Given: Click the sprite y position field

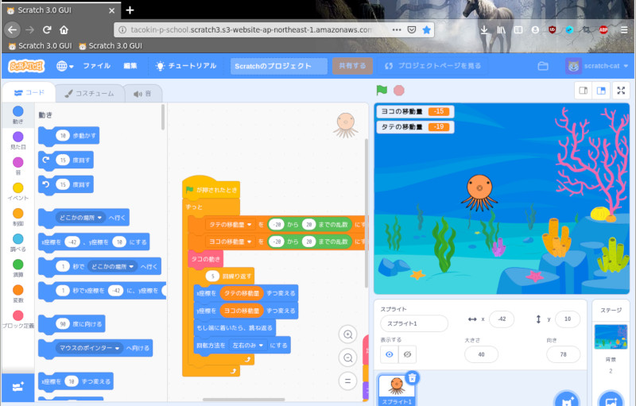Looking at the screenshot, I should (568, 319).
